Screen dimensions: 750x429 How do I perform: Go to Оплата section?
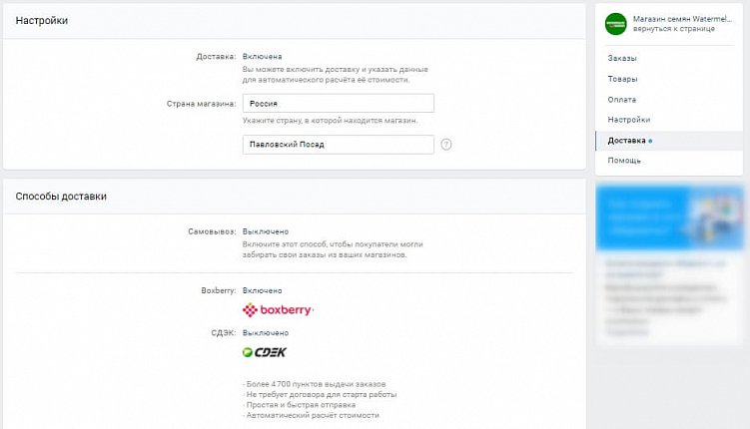(x=621, y=100)
